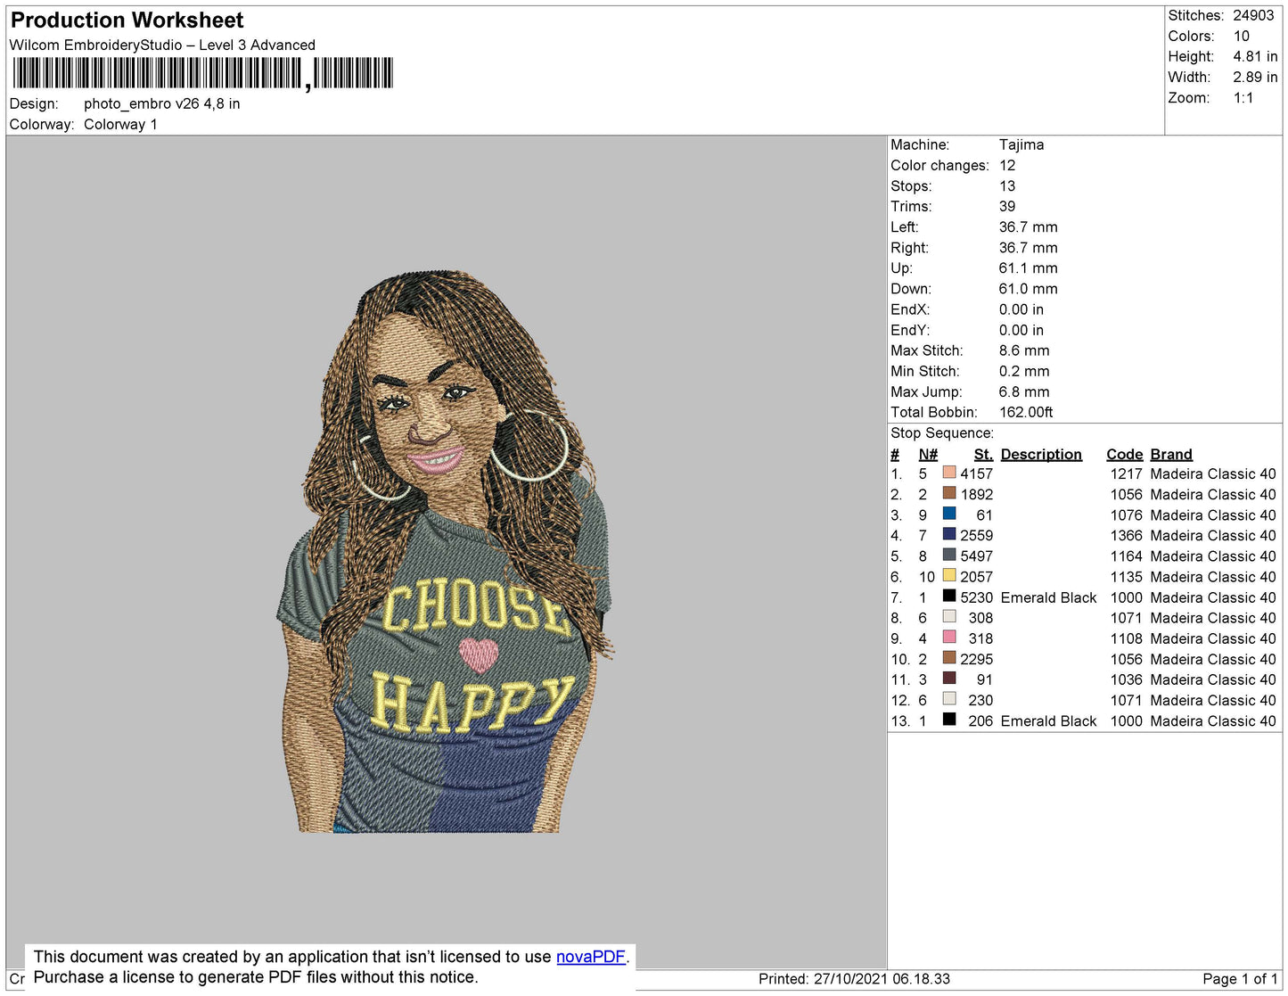
Task: Click the 'Right:' value 36.7 mm
Action: pyautogui.click(x=1028, y=247)
